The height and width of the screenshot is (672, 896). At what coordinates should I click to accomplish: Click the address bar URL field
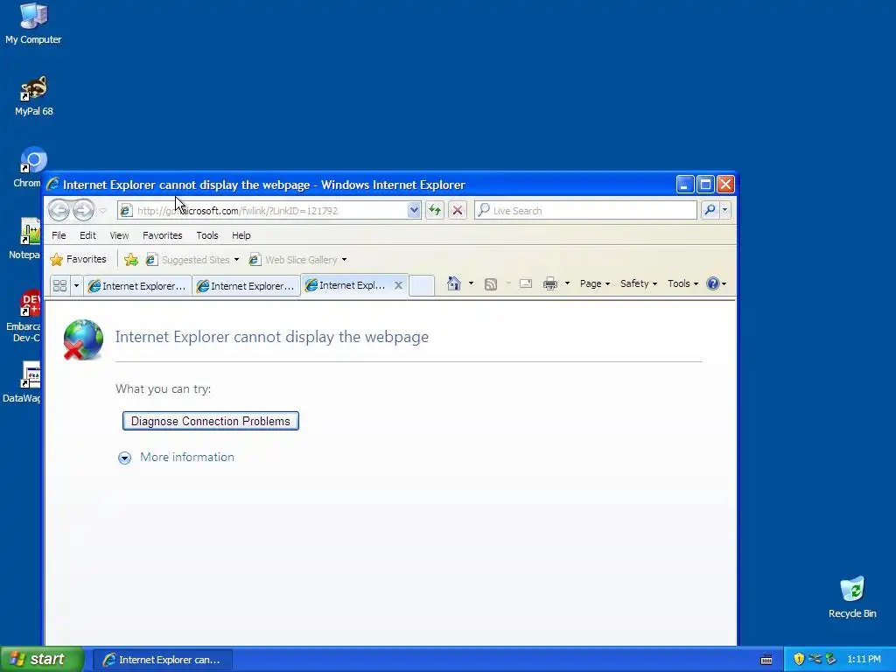coord(262,210)
